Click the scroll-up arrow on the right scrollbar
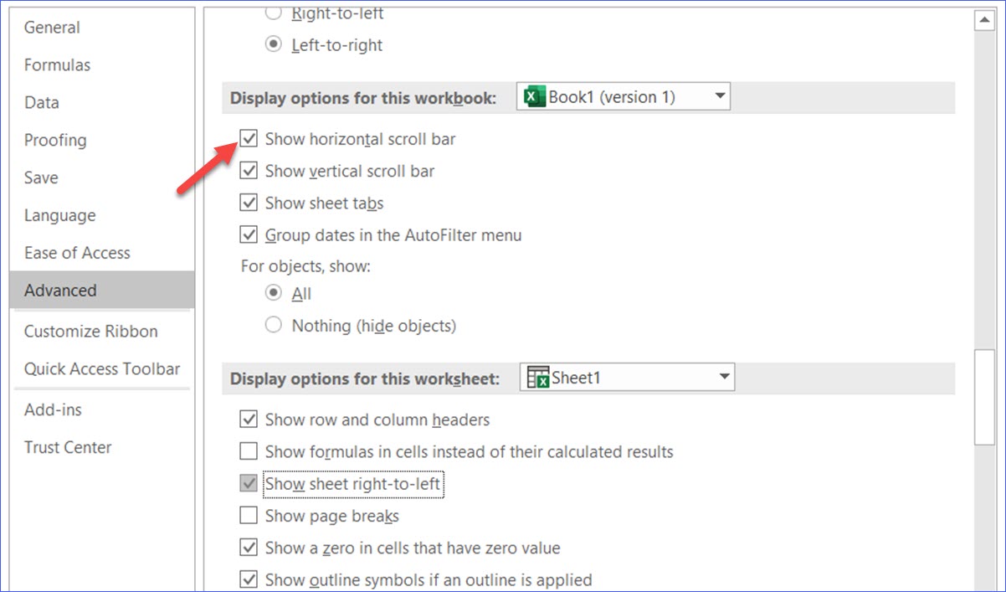 (984, 18)
